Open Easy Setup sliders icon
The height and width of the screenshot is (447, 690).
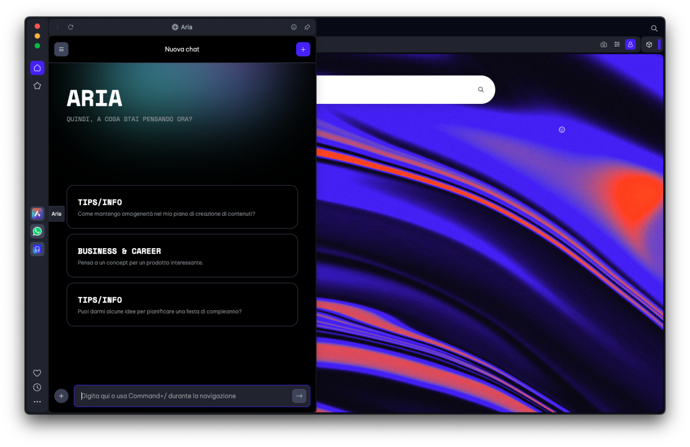coord(617,44)
